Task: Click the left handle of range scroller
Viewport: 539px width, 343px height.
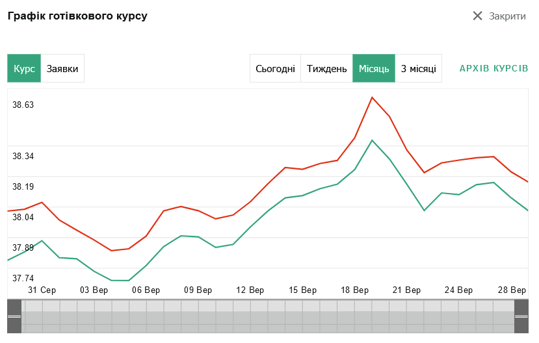Action: (x=14, y=316)
